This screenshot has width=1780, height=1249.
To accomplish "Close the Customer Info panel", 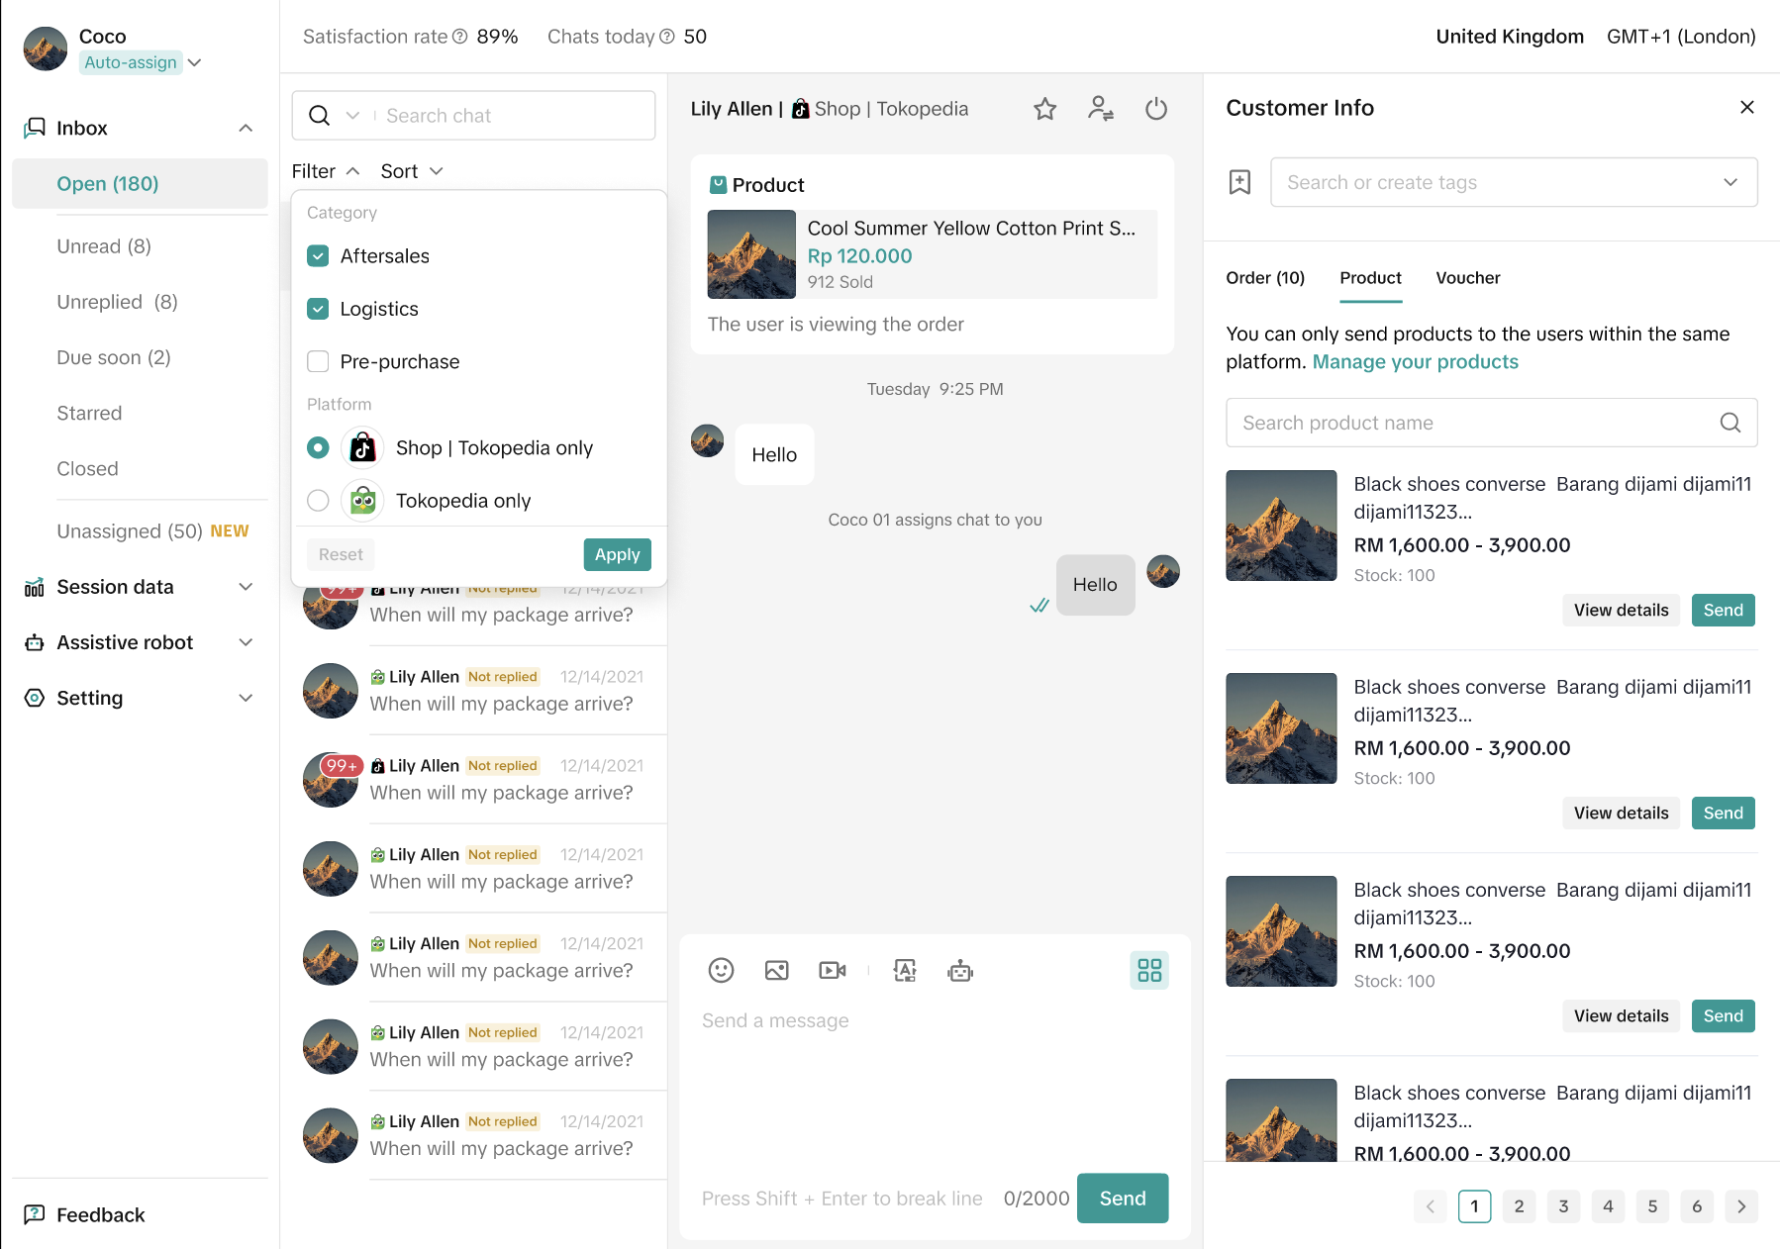I will (1747, 108).
